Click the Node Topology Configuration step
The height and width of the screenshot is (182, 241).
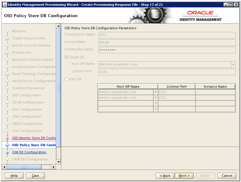[x=34, y=74]
